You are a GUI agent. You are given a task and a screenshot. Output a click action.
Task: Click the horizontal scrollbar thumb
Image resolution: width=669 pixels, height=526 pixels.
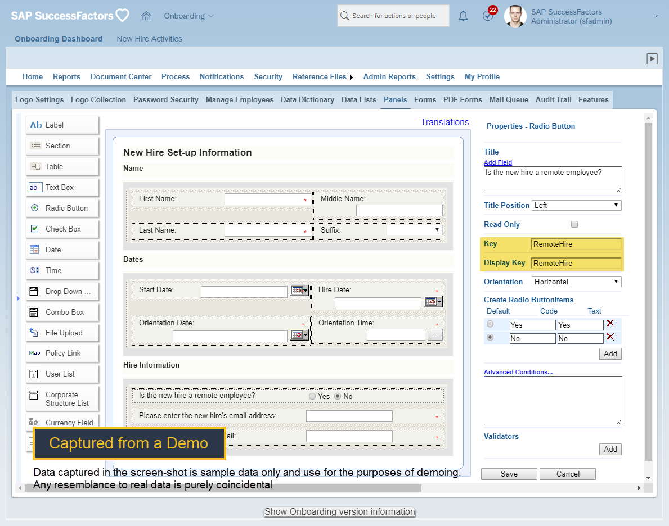point(223,488)
